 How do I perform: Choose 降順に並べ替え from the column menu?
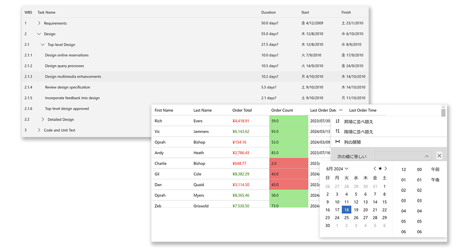click(x=358, y=132)
